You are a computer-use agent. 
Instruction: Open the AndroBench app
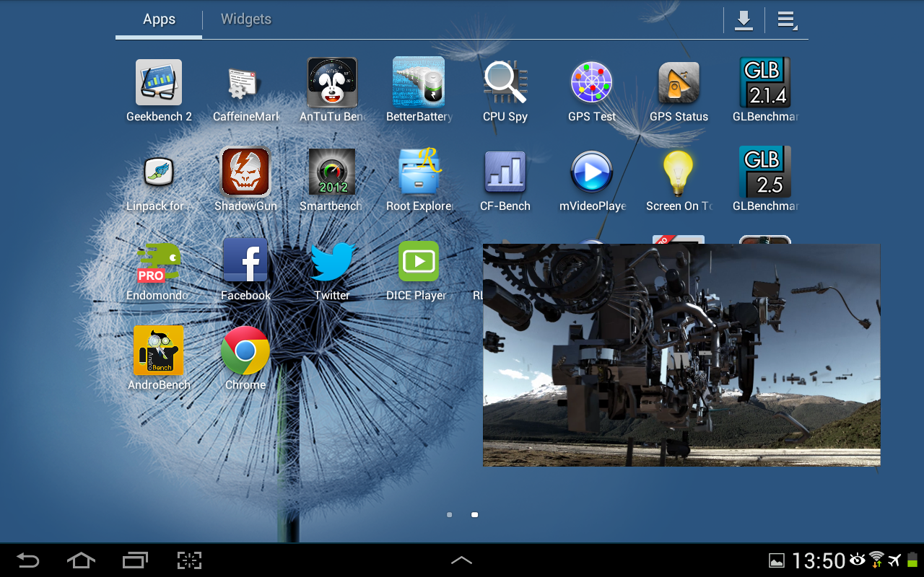[159, 358]
